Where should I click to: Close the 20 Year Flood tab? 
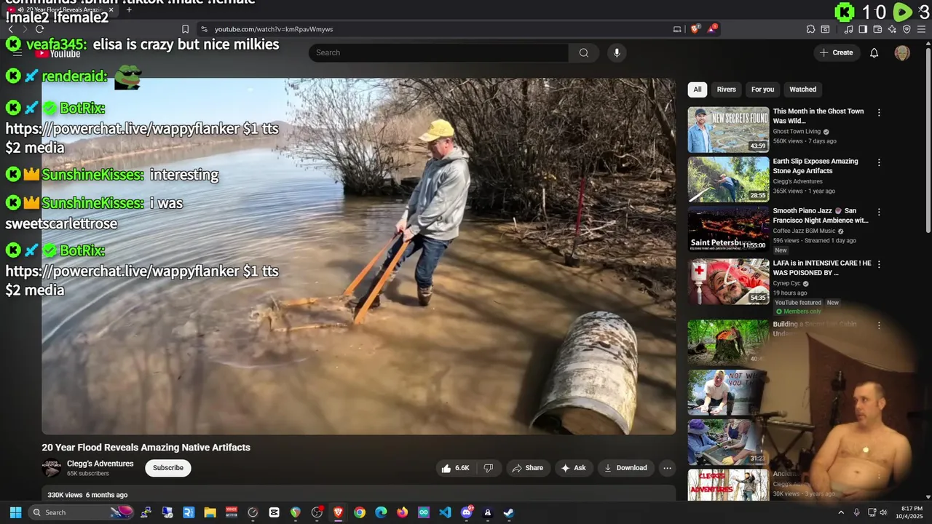(x=111, y=10)
